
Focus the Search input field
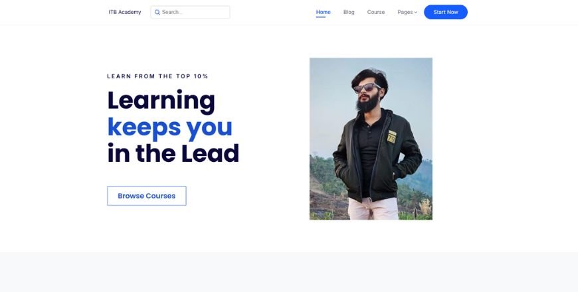click(x=190, y=12)
